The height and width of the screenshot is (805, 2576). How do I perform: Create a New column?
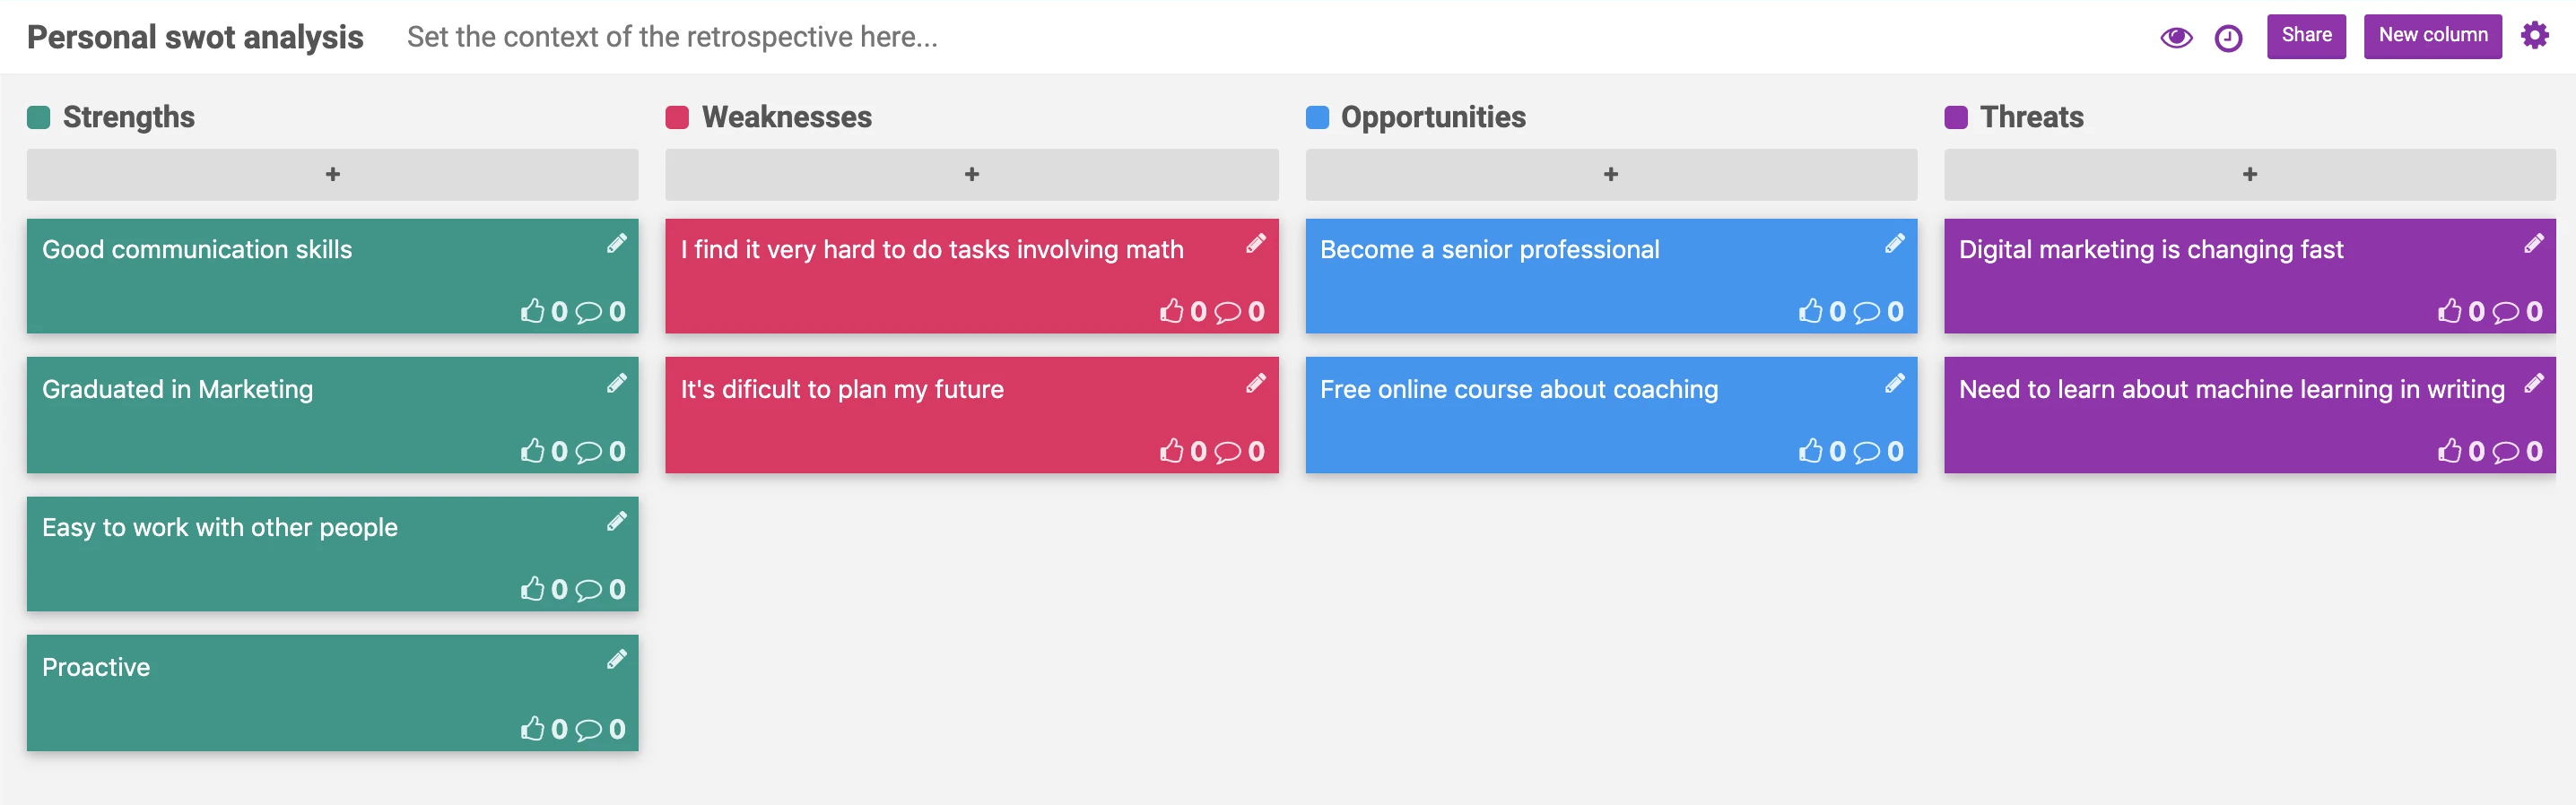2433,35
